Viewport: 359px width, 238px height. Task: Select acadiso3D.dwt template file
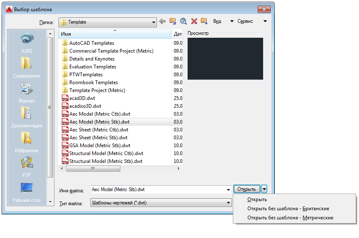(81, 106)
